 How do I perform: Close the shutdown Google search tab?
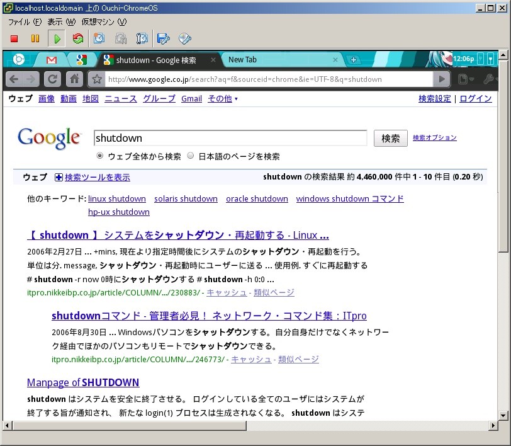pyautogui.click(x=213, y=60)
